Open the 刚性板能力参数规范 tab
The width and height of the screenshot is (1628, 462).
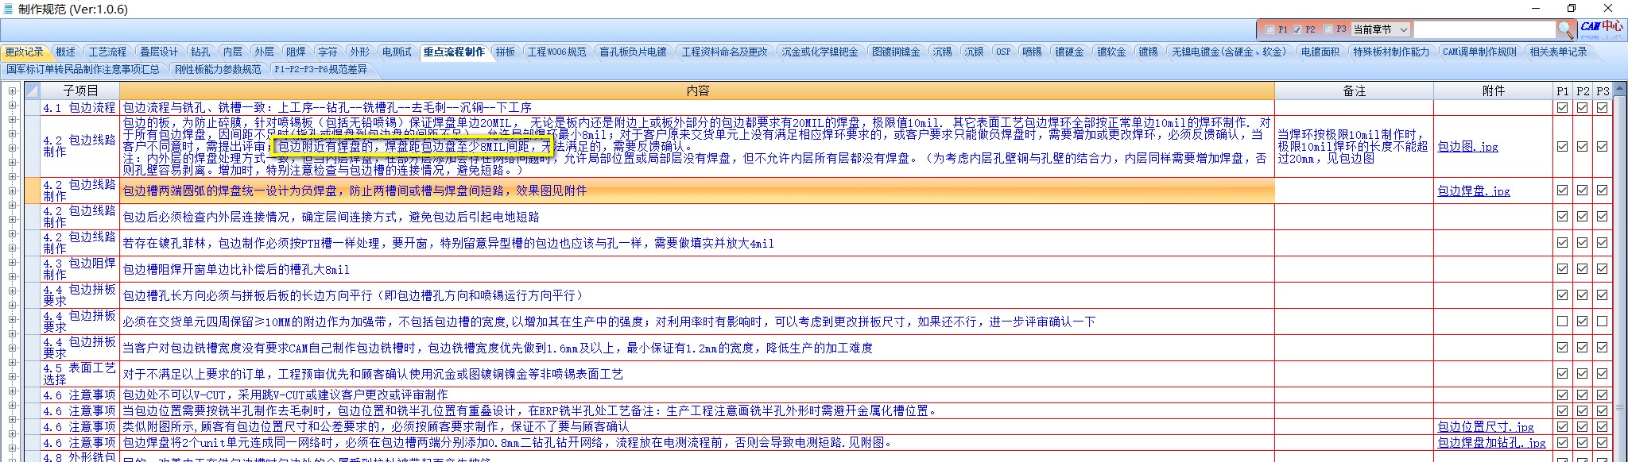tap(218, 69)
